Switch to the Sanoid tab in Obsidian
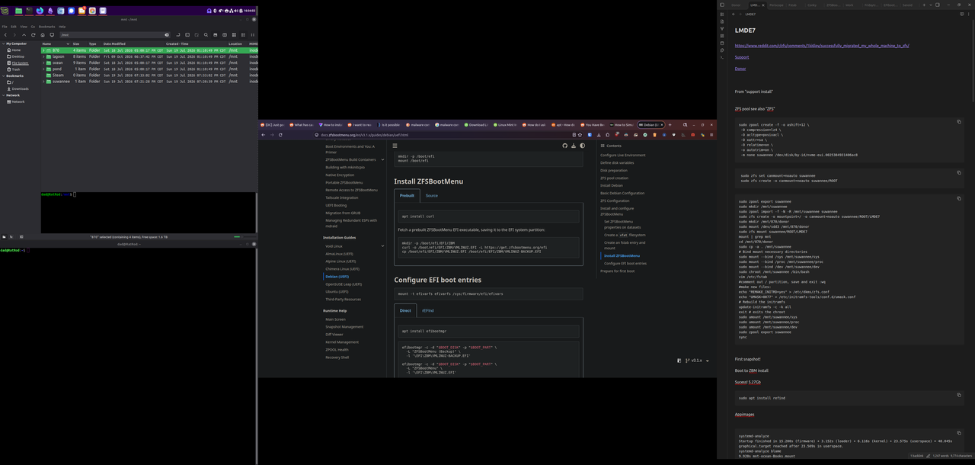Image resolution: width=975 pixels, height=465 pixels. pos(907,5)
